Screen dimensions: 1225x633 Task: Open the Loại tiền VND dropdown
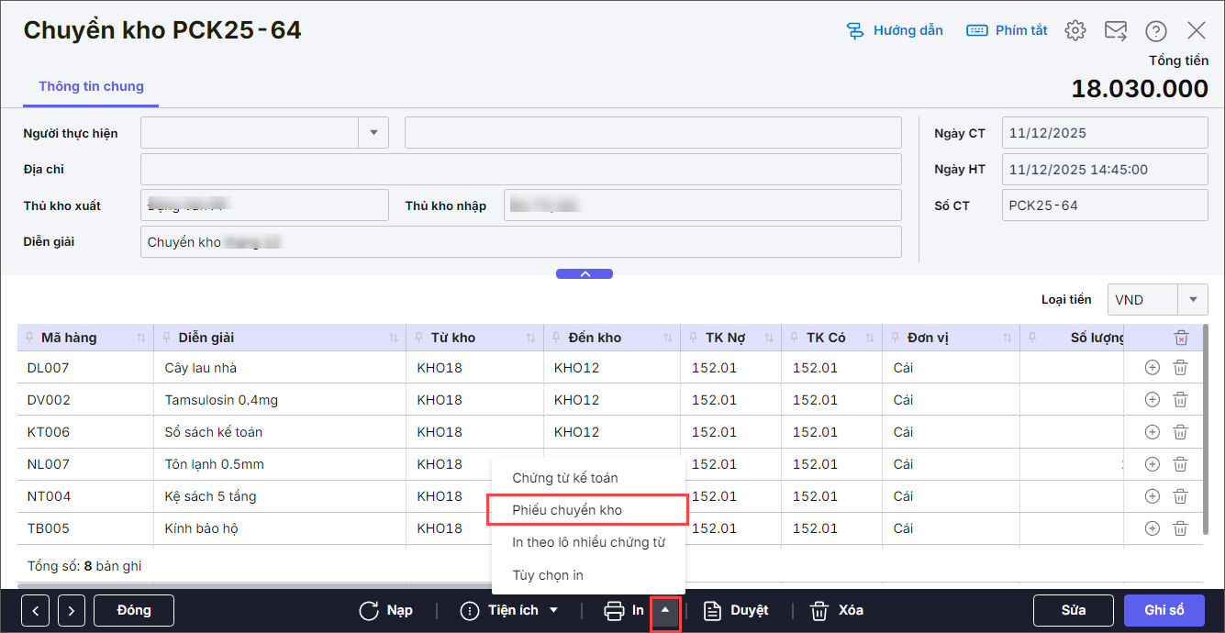coord(1192,299)
